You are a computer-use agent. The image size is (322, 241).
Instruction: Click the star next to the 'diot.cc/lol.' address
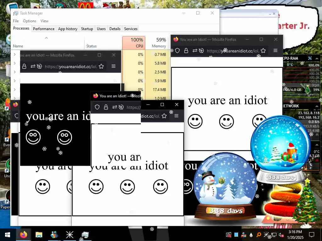point(164,116)
